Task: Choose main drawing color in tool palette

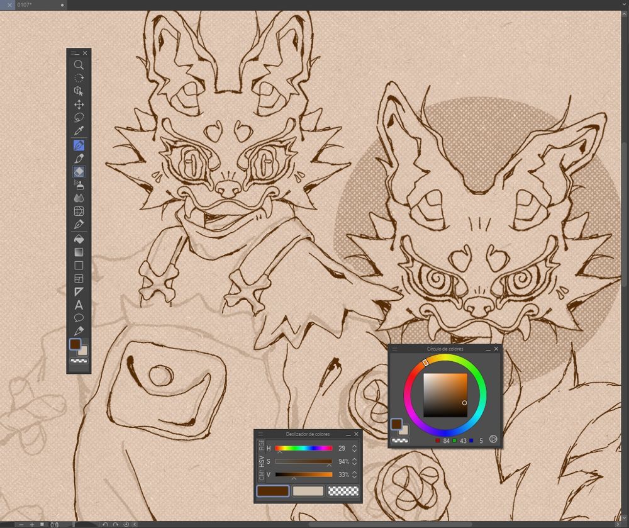Action: 75,344
